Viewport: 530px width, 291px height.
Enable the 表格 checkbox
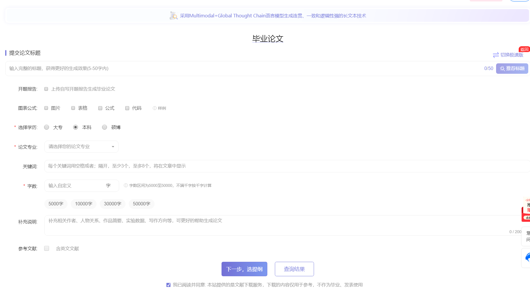tap(73, 108)
